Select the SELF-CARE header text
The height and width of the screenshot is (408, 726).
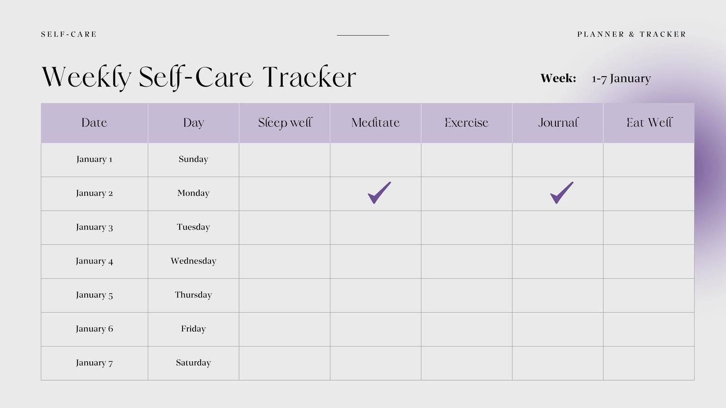tap(69, 34)
